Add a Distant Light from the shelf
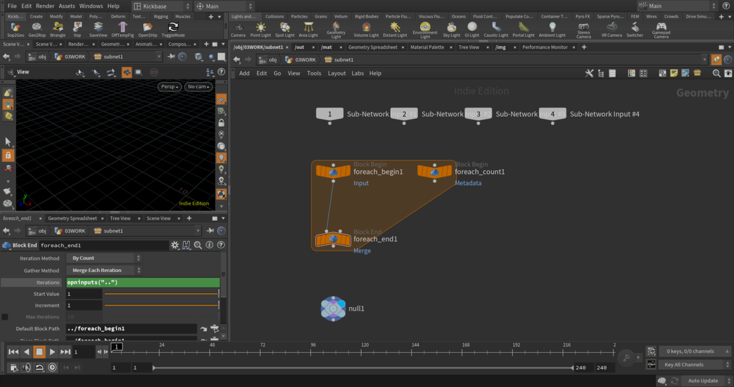Screen dimensions: 734x387 point(395,29)
